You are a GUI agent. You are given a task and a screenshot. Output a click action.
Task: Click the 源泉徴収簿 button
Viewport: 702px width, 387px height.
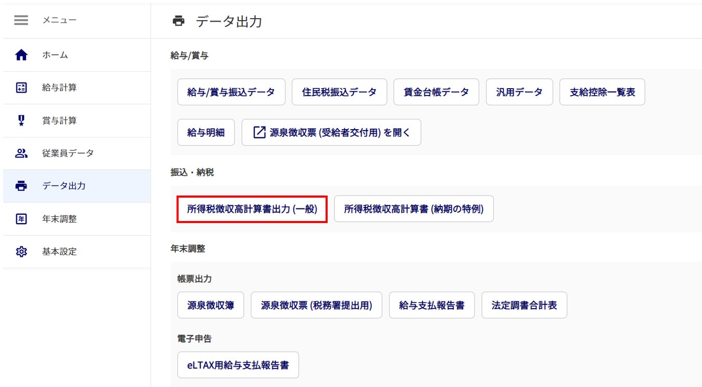[x=211, y=305]
